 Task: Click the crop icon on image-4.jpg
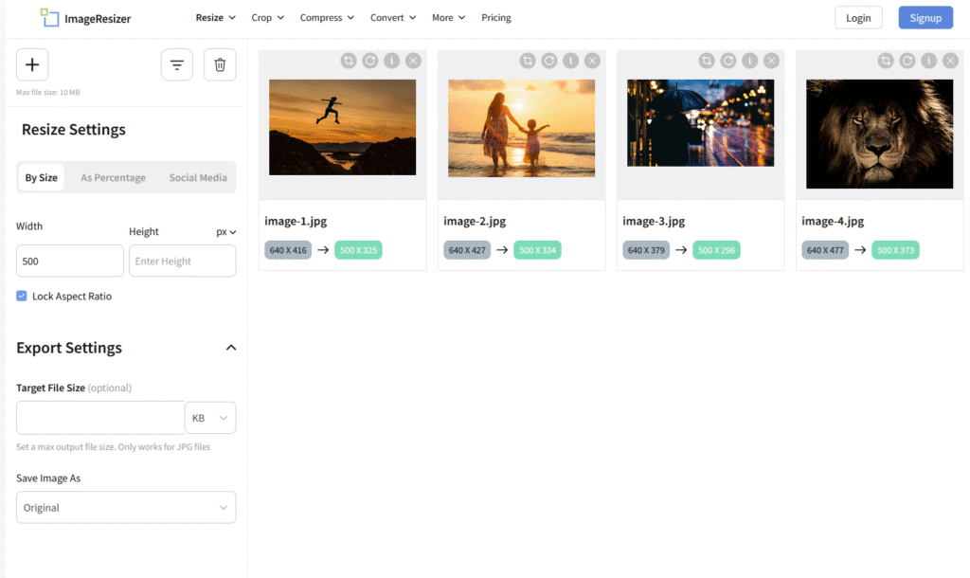click(x=886, y=60)
